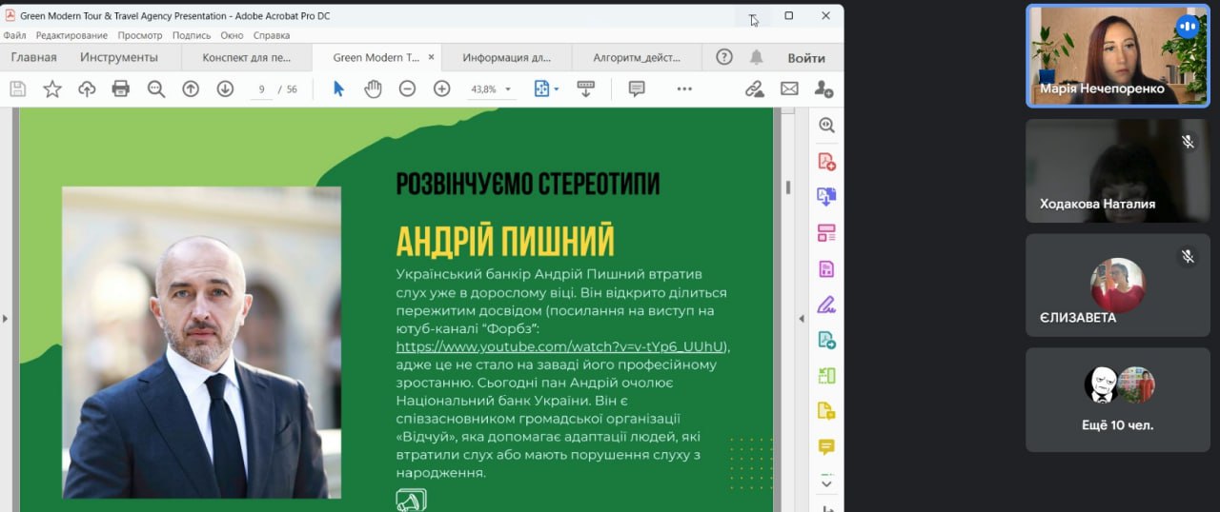Click the print file icon
The height and width of the screenshot is (512, 1220).
coord(120,89)
